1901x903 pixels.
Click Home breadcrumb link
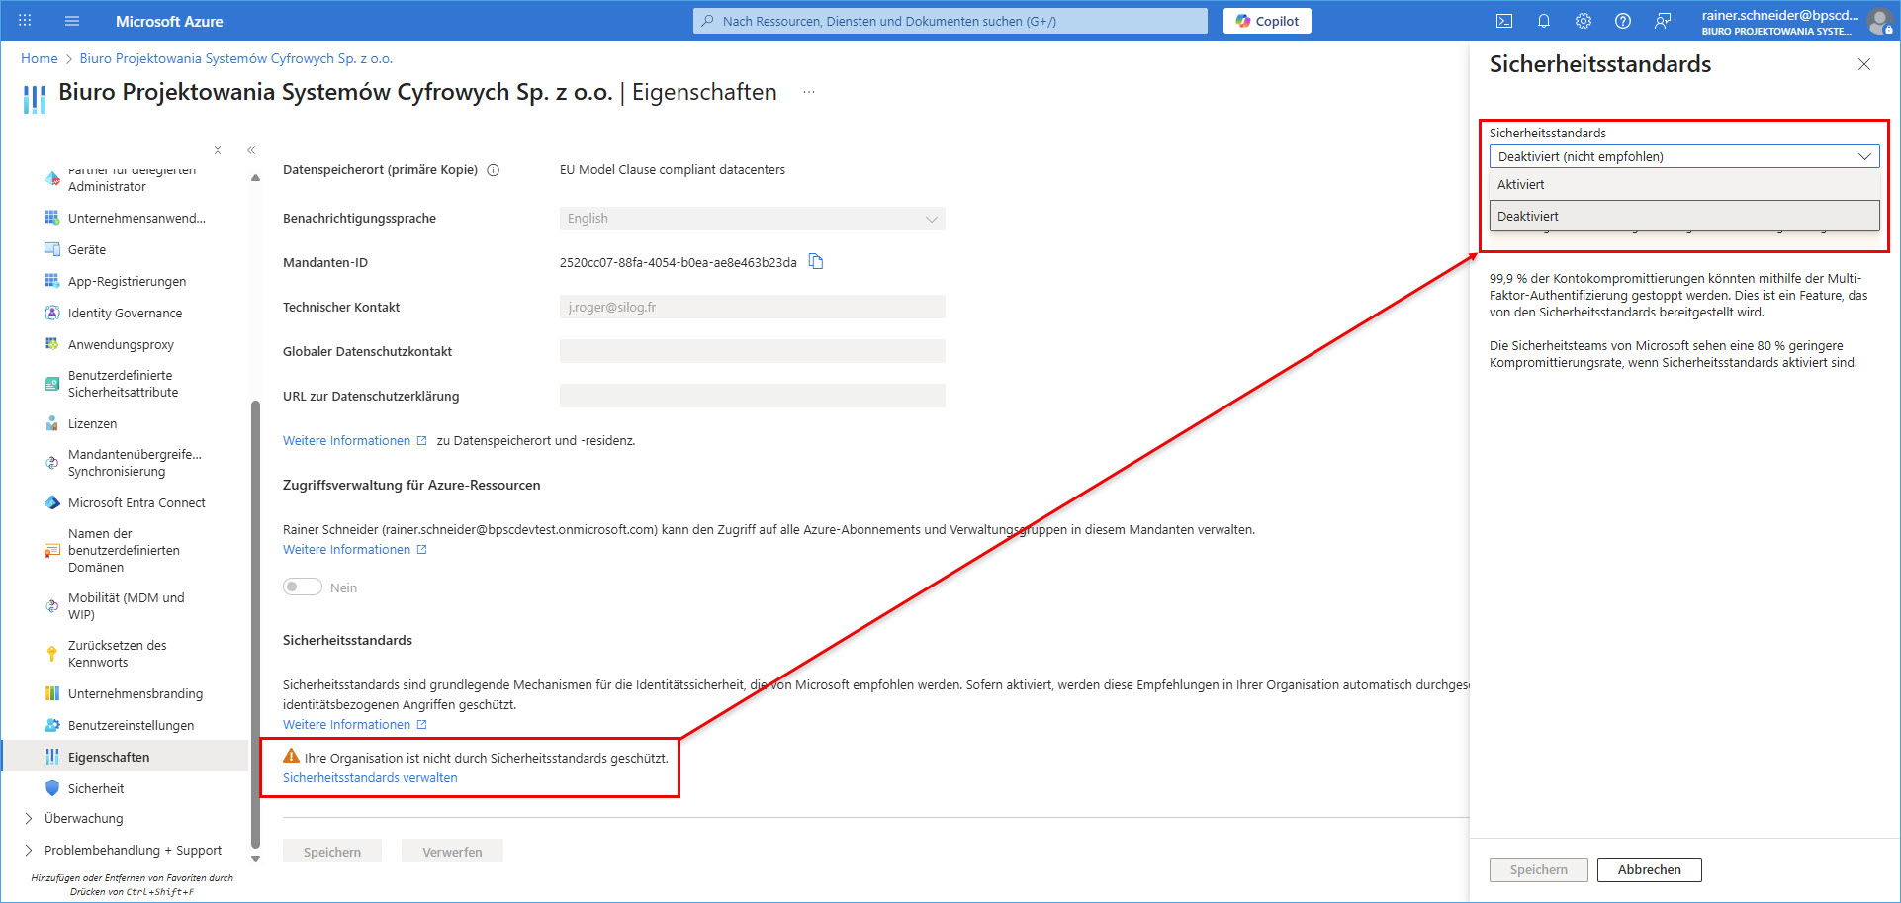pyautogui.click(x=40, y=58)
